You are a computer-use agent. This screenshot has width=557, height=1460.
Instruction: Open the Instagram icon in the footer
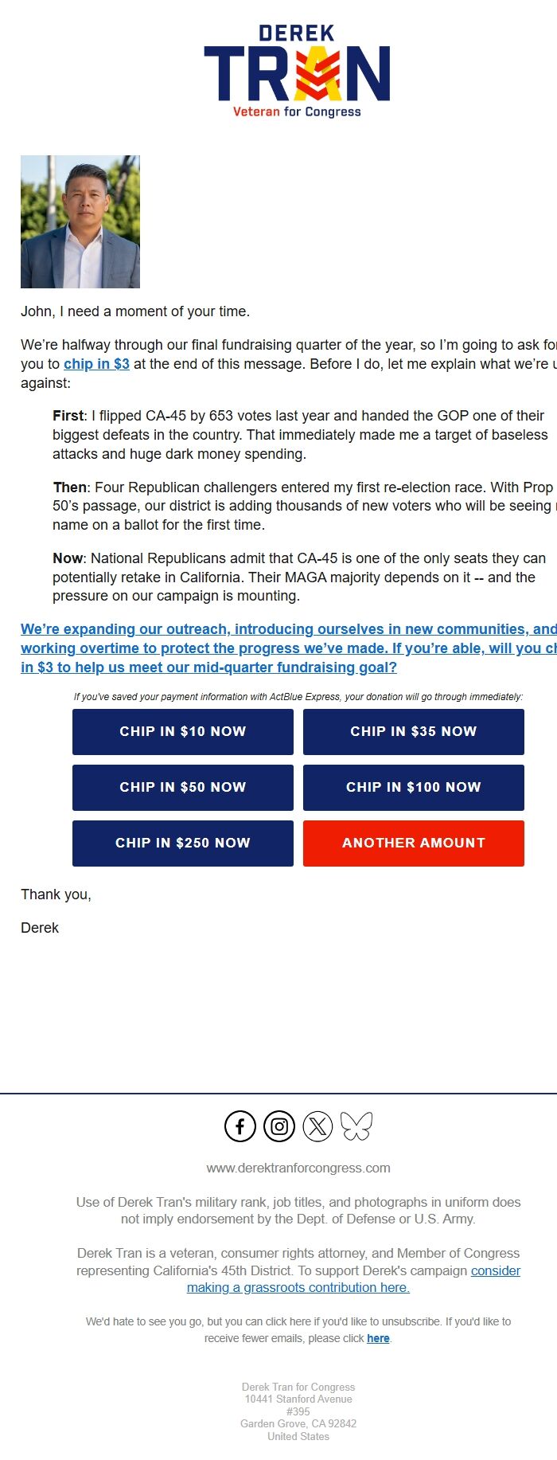pos(278,1126)
